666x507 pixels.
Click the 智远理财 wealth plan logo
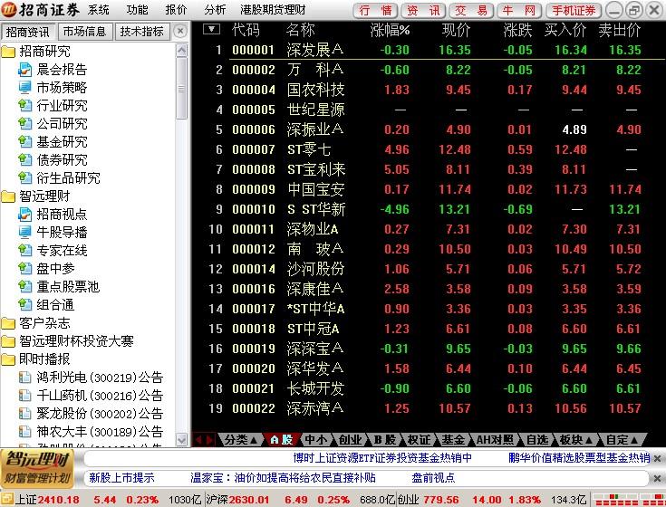click(38, 468)
